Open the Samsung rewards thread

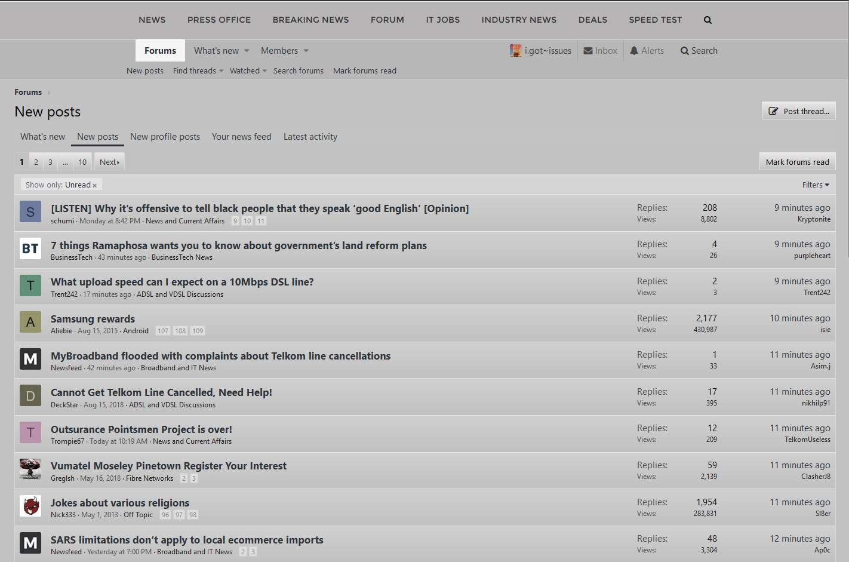point(93,319)
